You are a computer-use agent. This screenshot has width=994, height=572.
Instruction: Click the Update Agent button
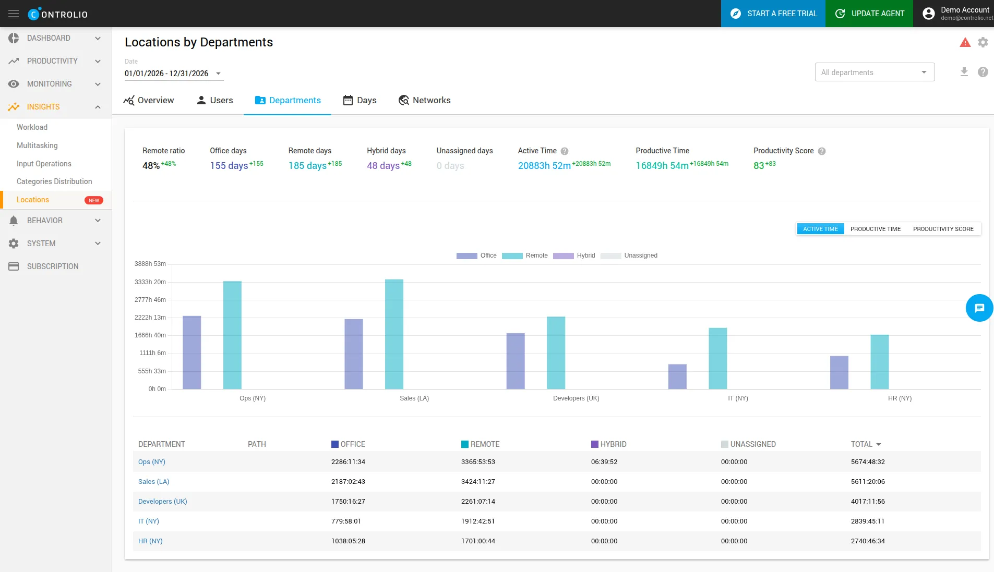coord(869,14)
